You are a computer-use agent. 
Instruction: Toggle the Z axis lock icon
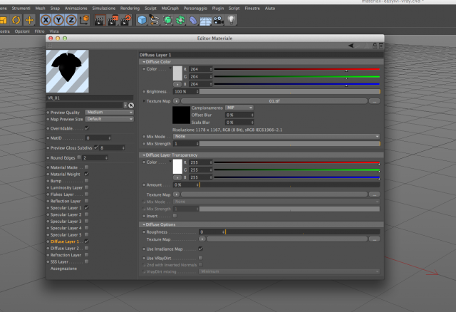click(71, 20)
